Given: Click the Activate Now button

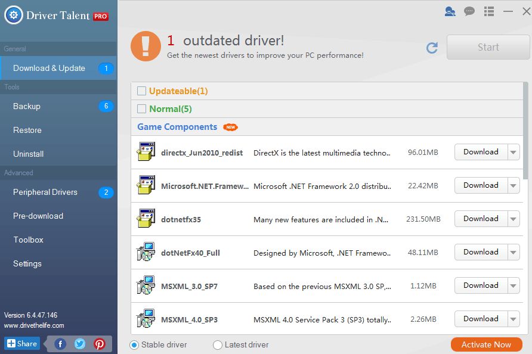Looking at the screenshot, I should pyautogui.click(x=486, y=344).
